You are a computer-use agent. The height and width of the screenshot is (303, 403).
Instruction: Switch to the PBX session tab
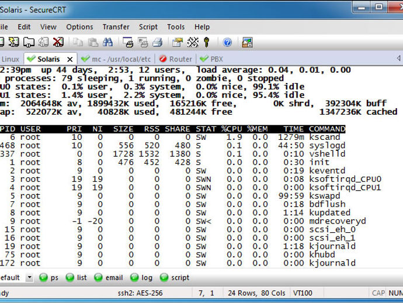pos(211,59)
